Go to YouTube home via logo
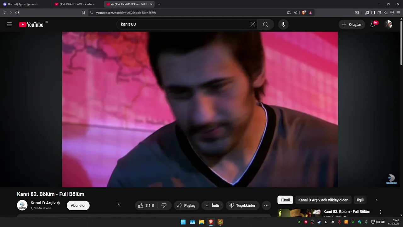Image resolution: width=403 pixels, height=227 pixels. (31, 25)
